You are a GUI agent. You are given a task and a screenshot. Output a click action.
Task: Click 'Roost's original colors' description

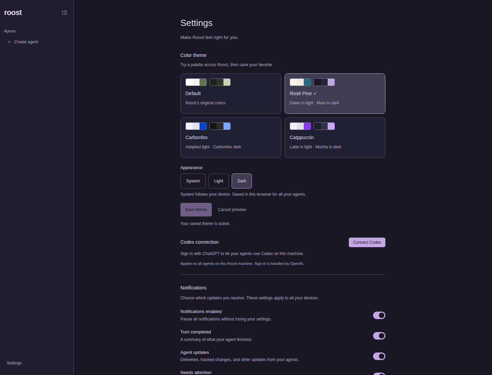(x=205, y=103)
